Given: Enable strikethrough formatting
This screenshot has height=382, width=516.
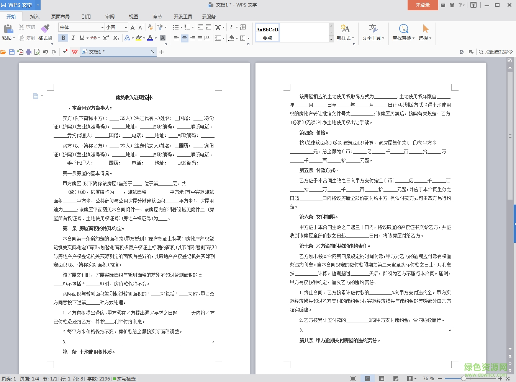Looking at the screenshot, I should tap(94, 38).
